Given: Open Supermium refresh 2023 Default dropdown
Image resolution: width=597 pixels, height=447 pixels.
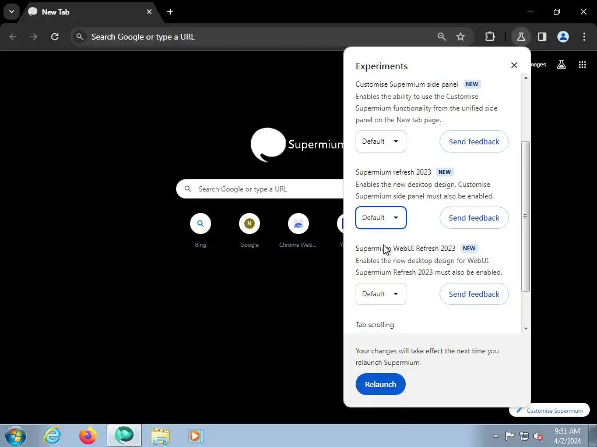Looking at the screenshot, I should tap(381, 218).
